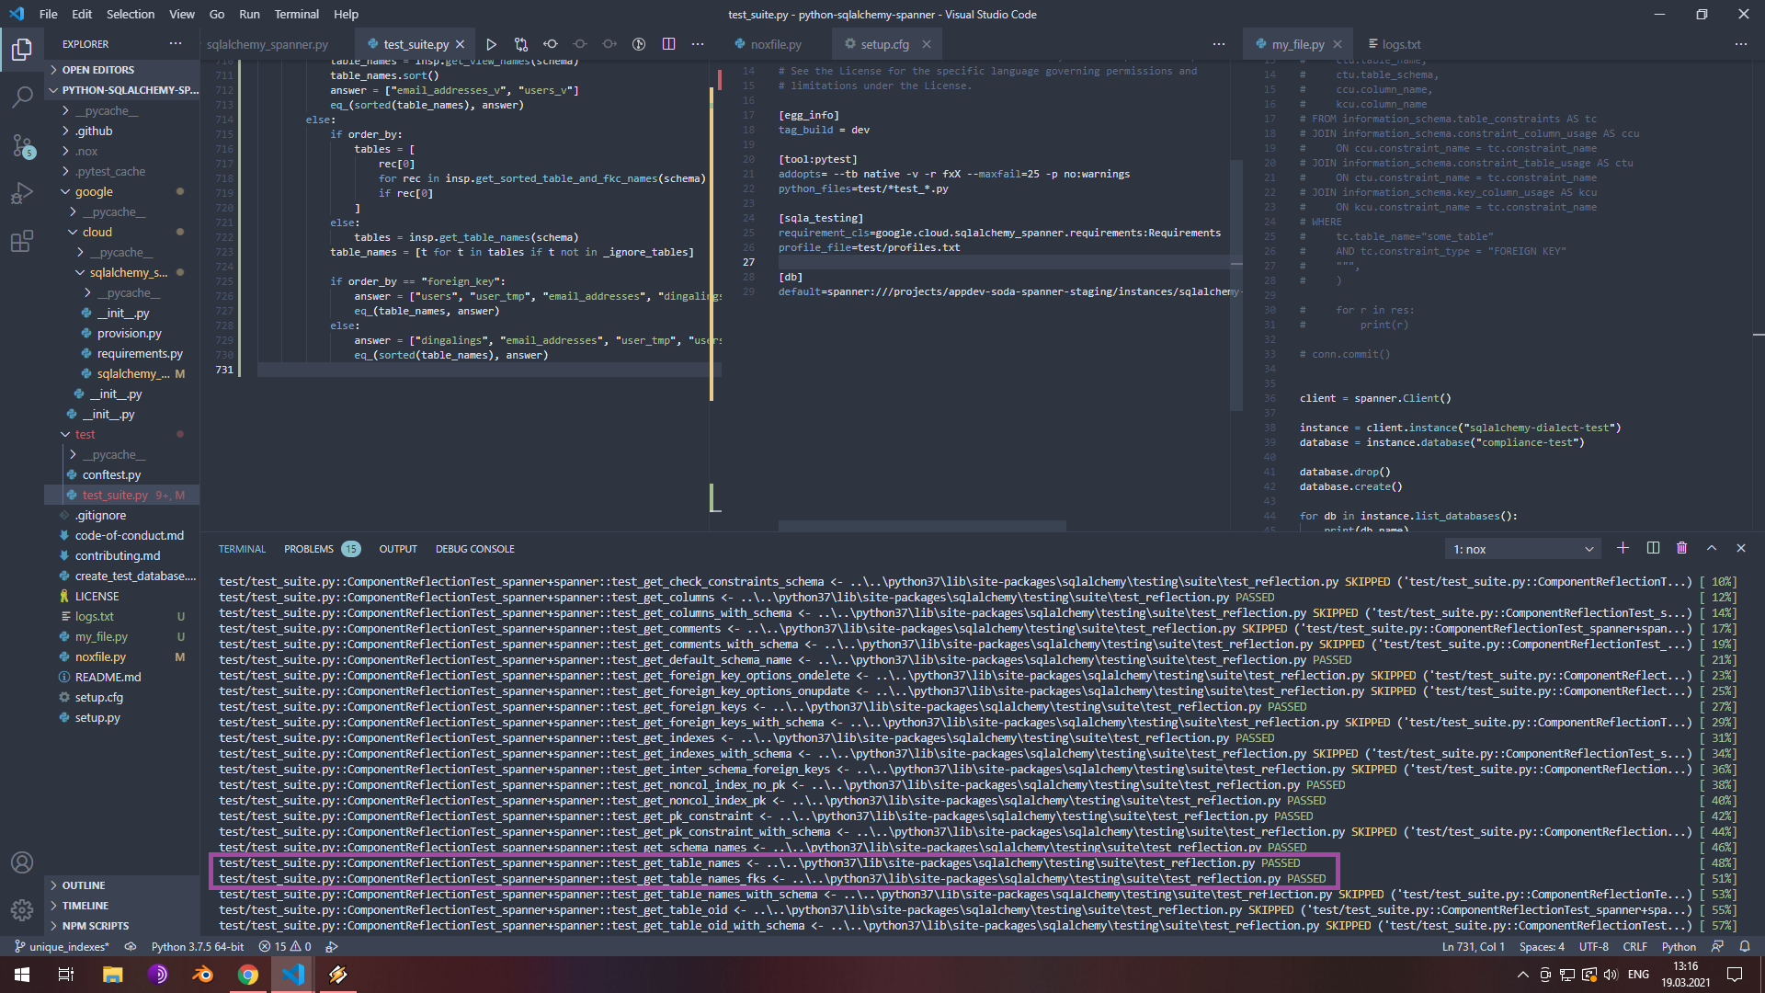This screenshot has height=993, width=1765.
Task: Open the Extensions view icon
Action: click(22, 242)
